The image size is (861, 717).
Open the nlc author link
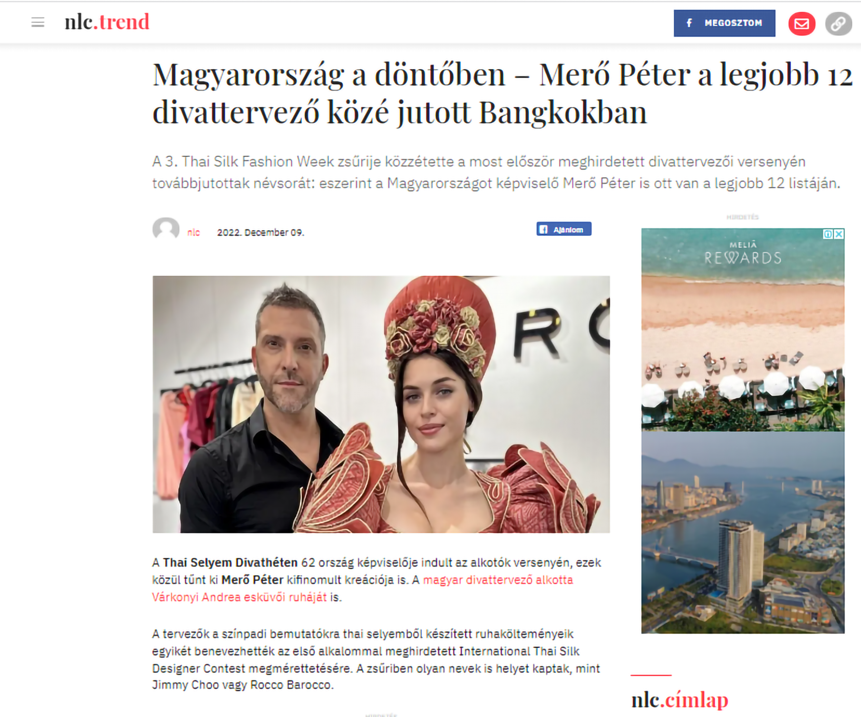click(194, 233)
